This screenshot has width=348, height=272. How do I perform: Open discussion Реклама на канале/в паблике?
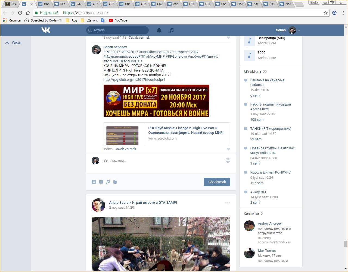pyautogui.click(x=267, y=82)
